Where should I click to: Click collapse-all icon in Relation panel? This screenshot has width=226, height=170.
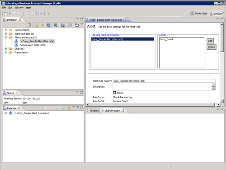click(64, 108)
